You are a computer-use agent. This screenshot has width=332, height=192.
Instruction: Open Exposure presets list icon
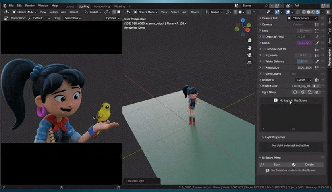[317, 56]
